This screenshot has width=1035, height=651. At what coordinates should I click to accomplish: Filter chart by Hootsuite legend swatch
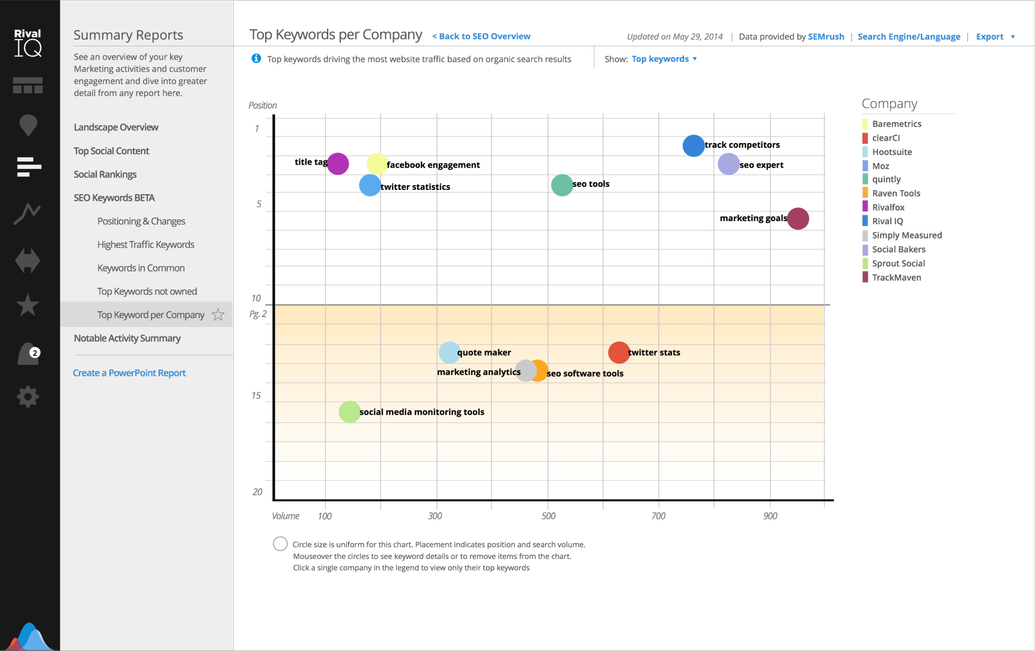[x=865, y=152]
